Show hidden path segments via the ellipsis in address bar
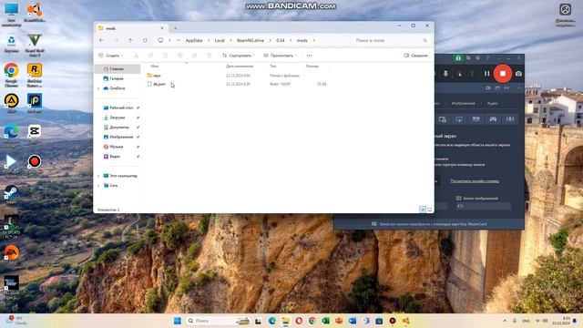 tap(179, 40)
